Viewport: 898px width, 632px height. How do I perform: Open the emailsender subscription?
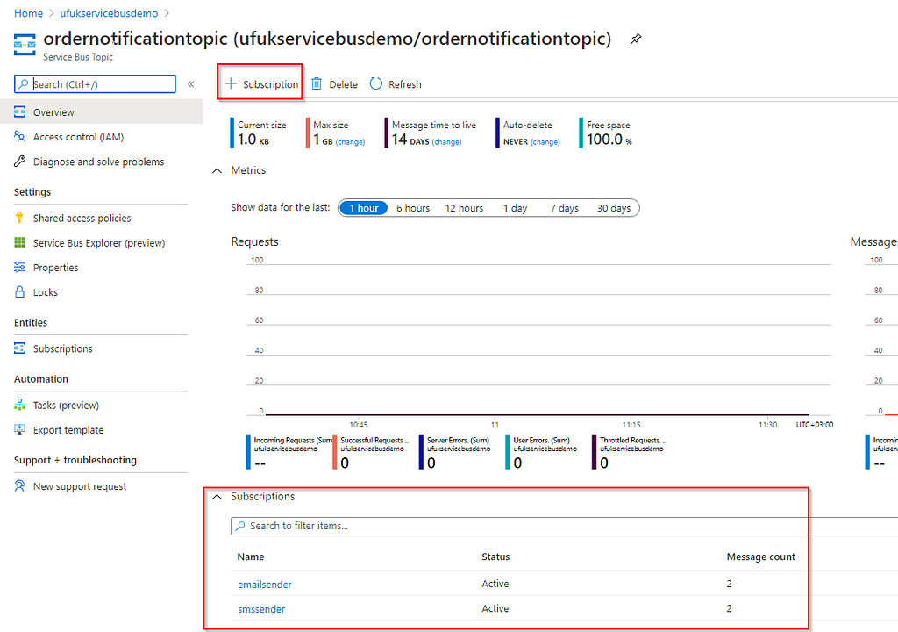tap(265, 584)
